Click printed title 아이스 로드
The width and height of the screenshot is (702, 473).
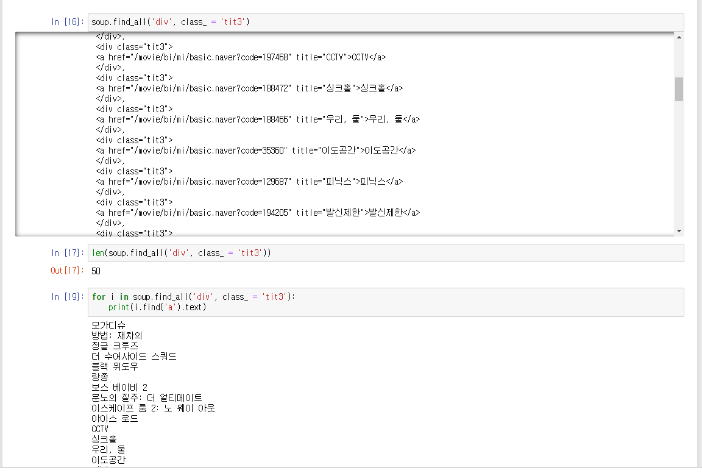(x=115, y=418)
